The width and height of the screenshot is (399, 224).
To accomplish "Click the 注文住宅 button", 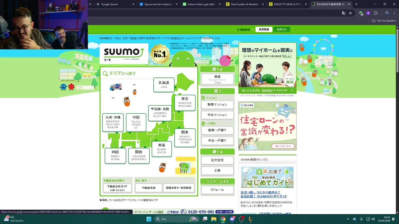I will pos(217,160).
